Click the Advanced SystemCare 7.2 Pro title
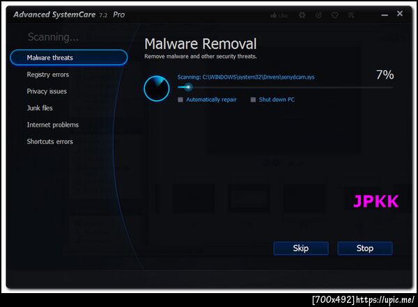Viewport: 418px width, 307px height. coord(69,15)
